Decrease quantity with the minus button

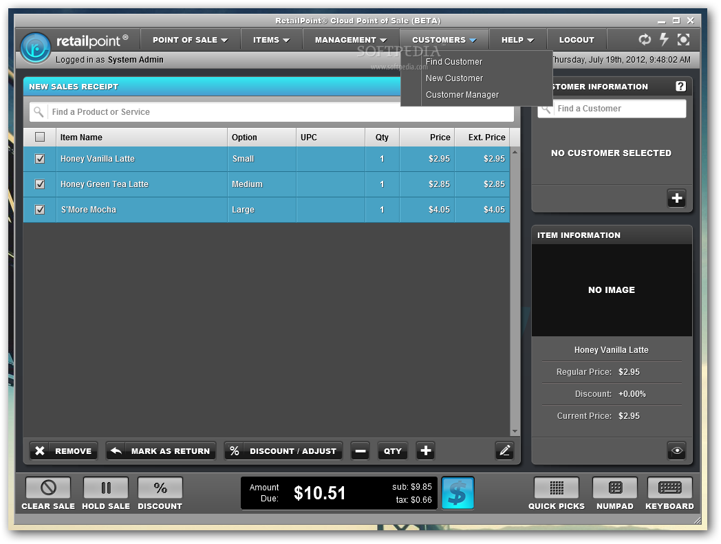[360, 450]
